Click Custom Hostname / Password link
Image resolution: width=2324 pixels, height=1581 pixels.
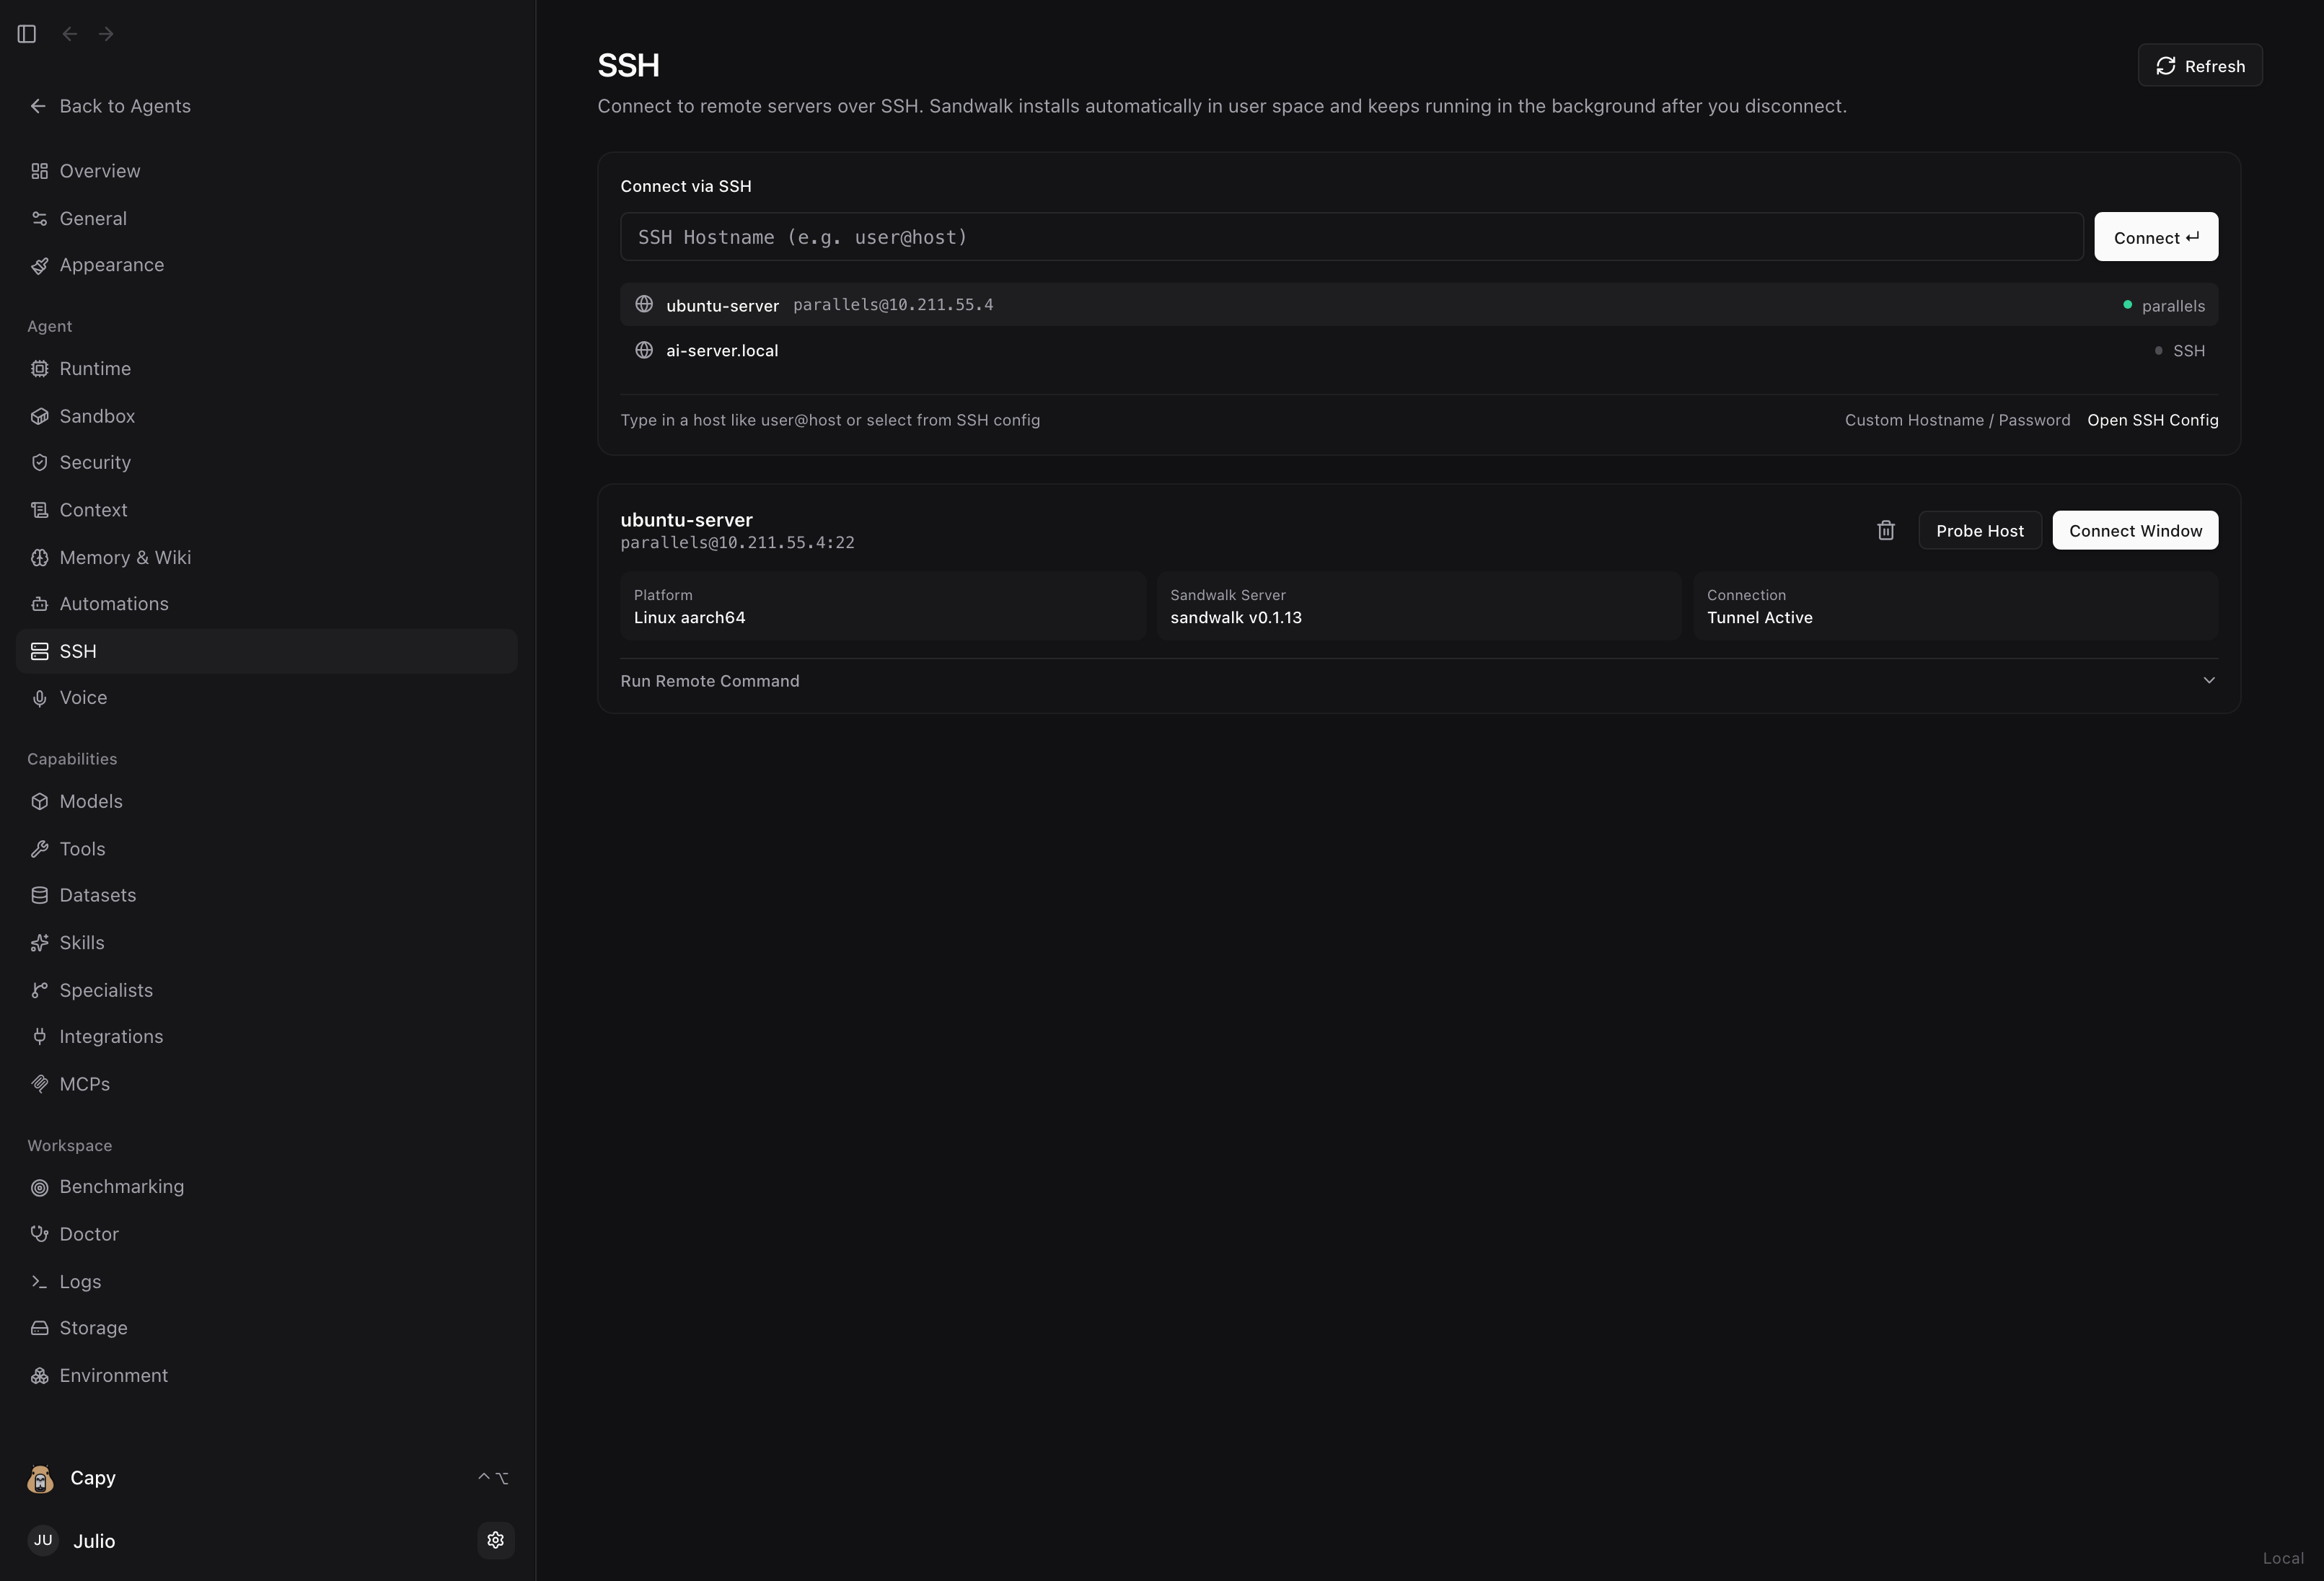coord(1957,420)
